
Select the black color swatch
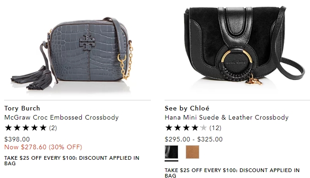[171, 152]
